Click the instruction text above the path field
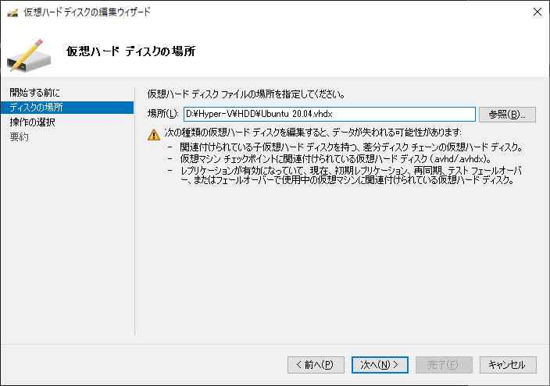The width and height of the screenshot is (550, 386). [x=246, y=94]
